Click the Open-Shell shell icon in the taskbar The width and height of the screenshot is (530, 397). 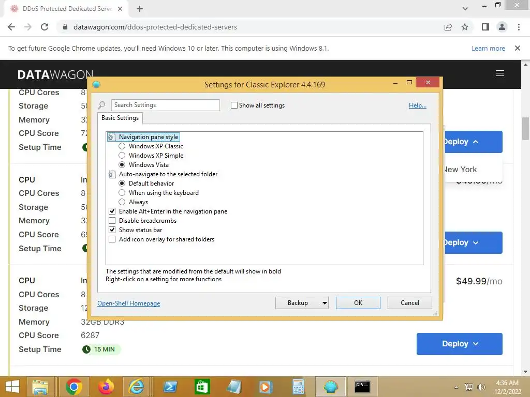tap(331, 387)
